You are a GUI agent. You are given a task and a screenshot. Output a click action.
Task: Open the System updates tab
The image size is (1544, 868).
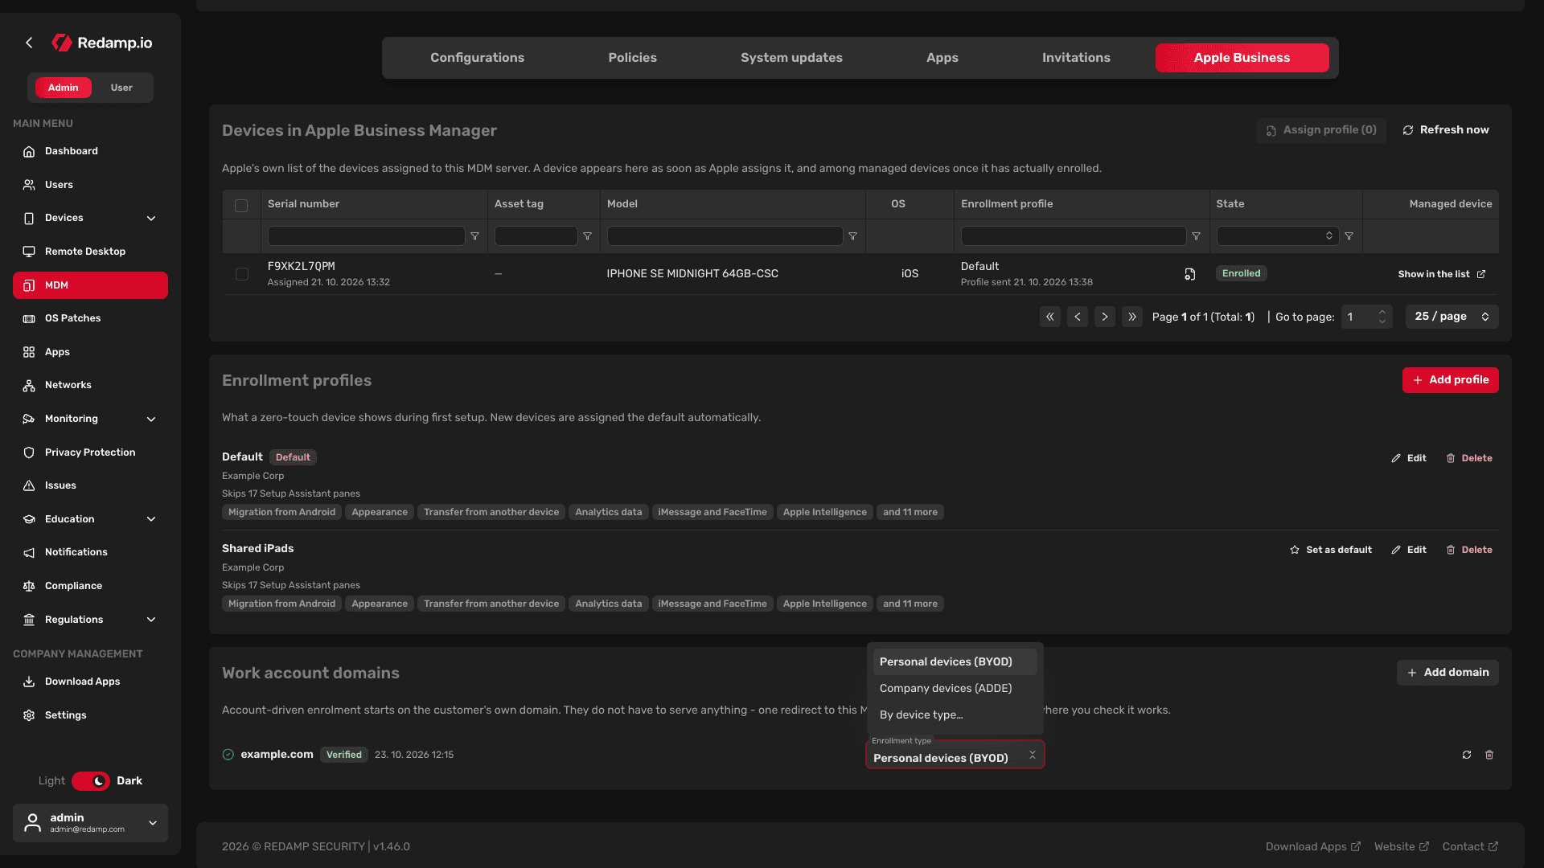(791, 58)
